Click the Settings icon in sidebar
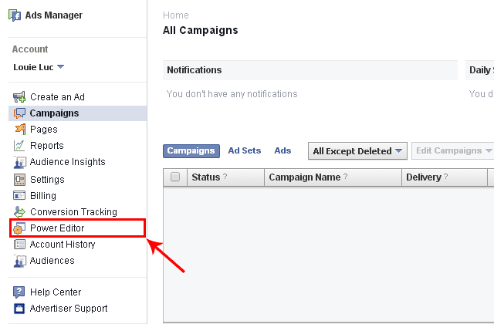 (20, 180)
